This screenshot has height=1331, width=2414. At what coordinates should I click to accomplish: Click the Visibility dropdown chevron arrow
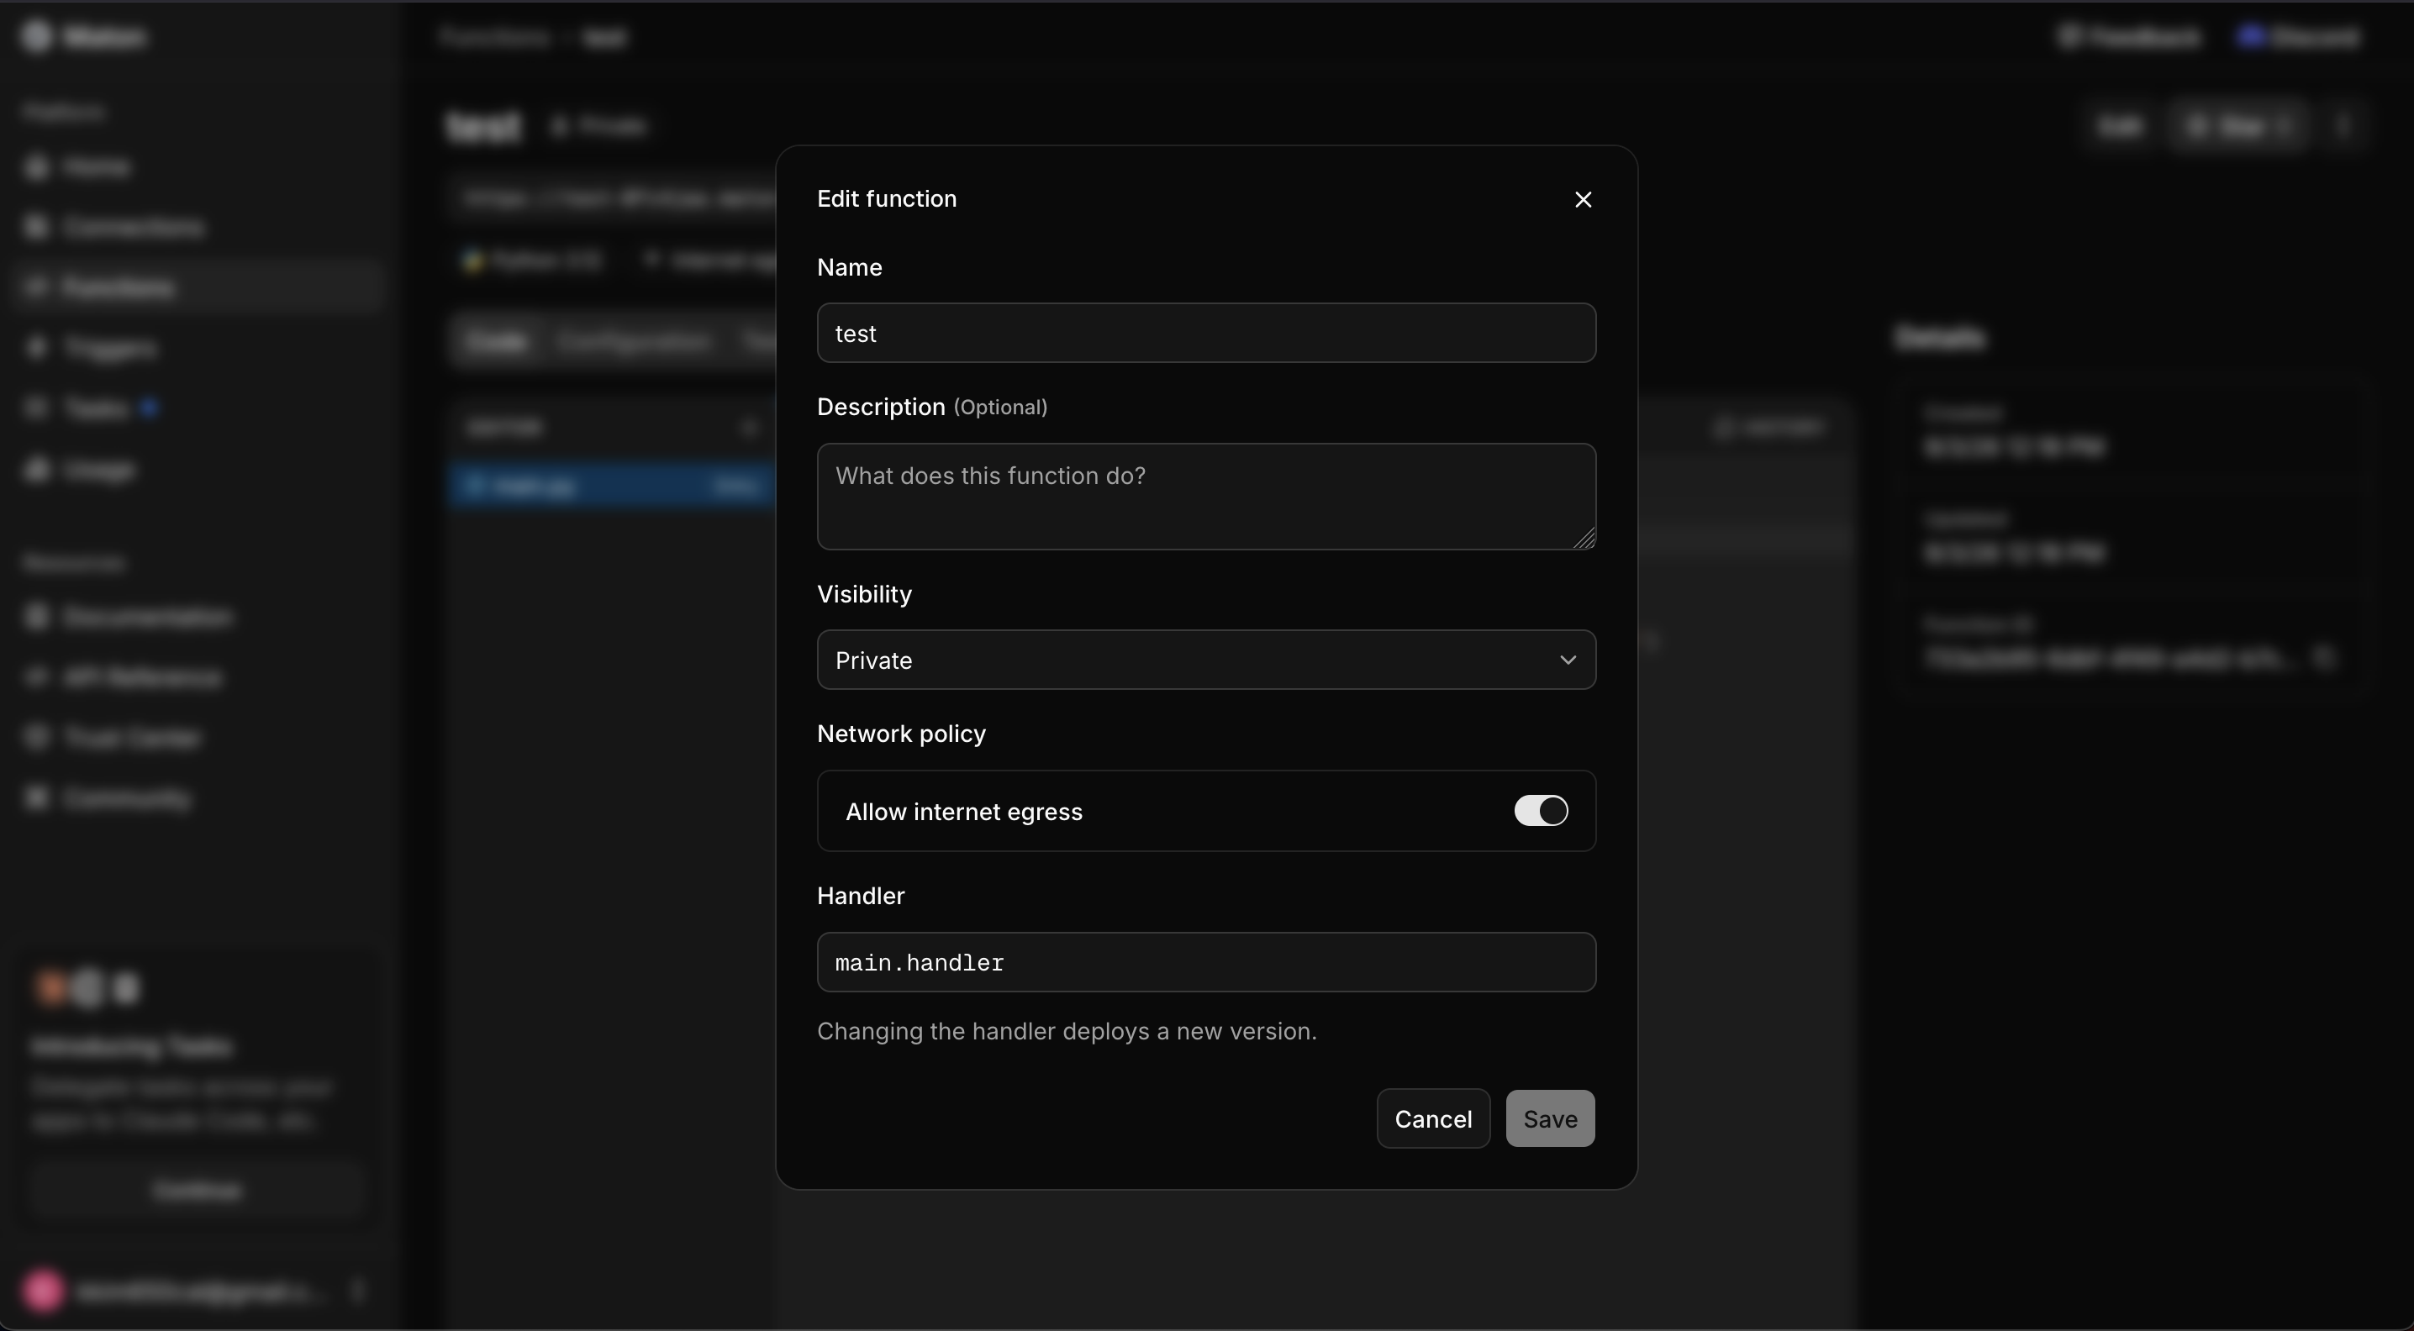tap(1568, 660)
